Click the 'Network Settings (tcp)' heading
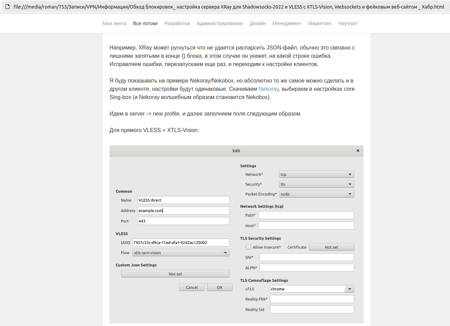Screen dimensions: 450x326 coord(262,206)
